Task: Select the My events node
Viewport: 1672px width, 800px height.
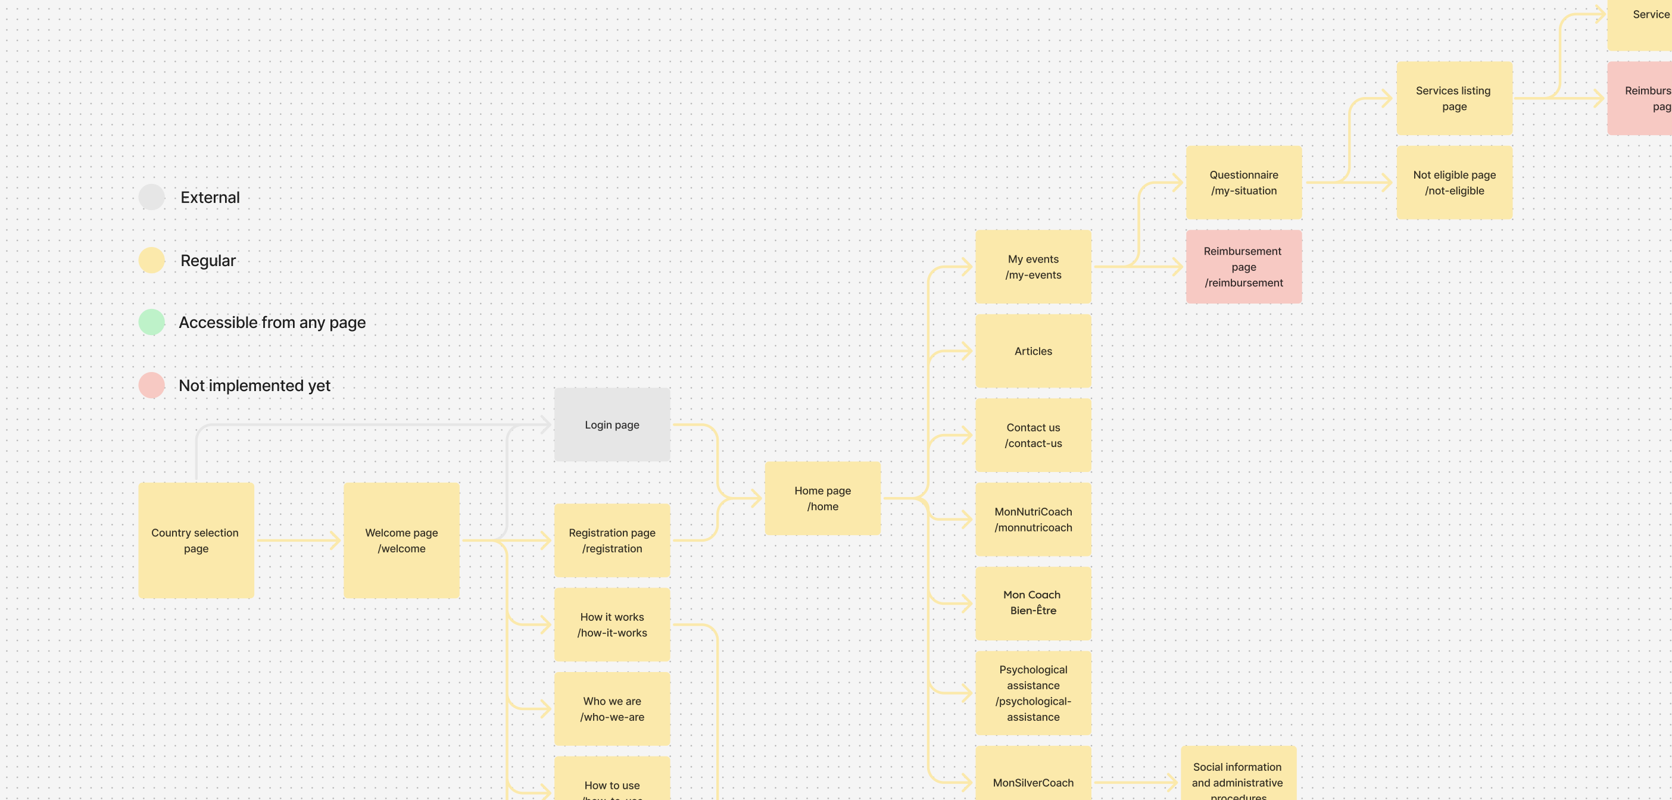Action: tap(1032, 267)
